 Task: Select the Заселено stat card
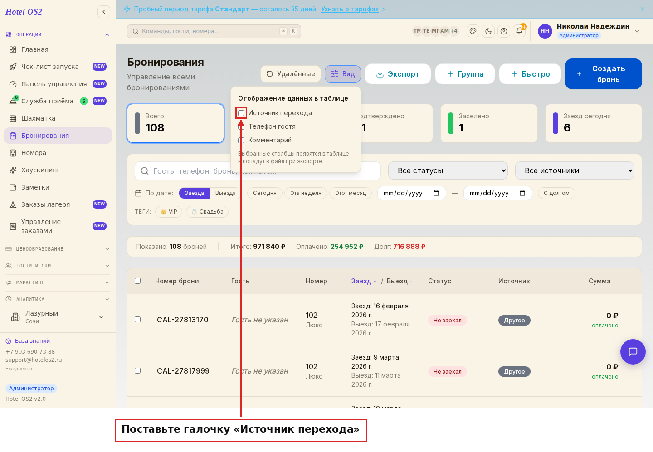(x=489, y=123)
